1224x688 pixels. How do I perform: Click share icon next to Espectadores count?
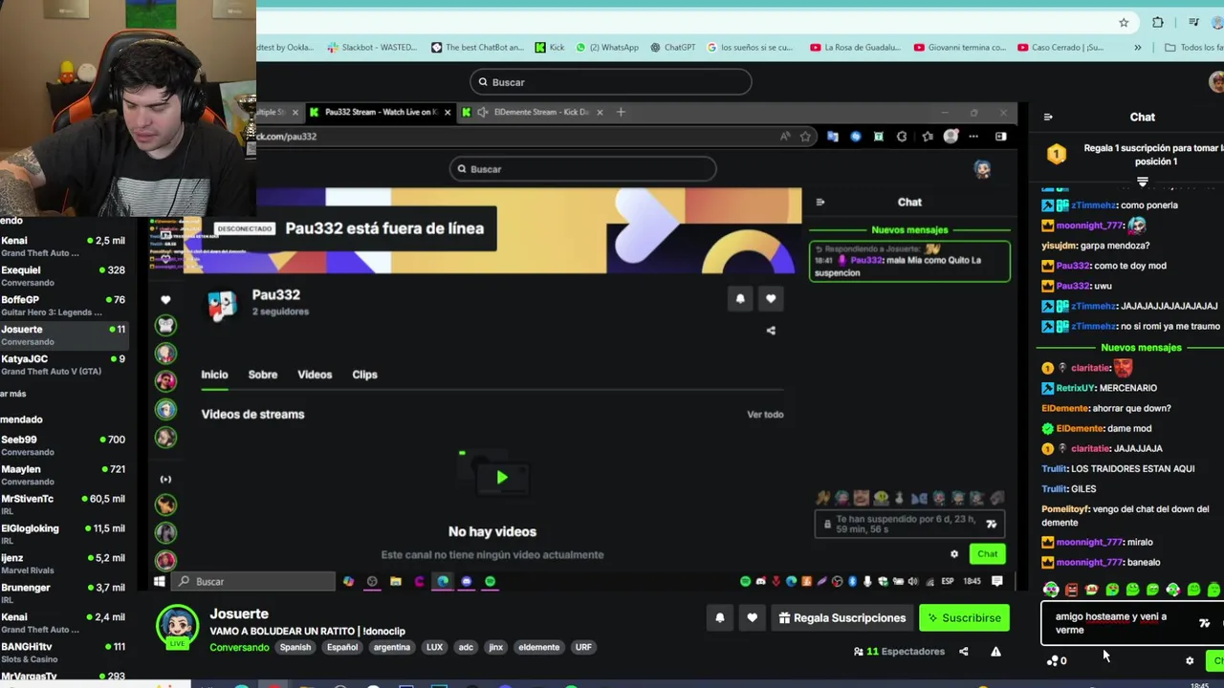pos(964,652)
